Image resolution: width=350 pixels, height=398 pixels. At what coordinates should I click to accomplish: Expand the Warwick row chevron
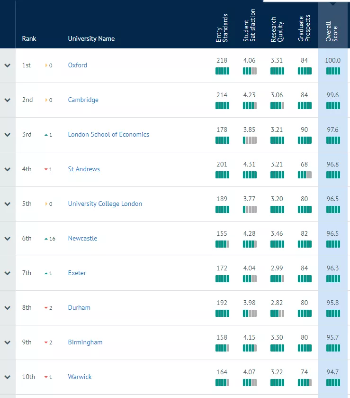click(8, 377)
